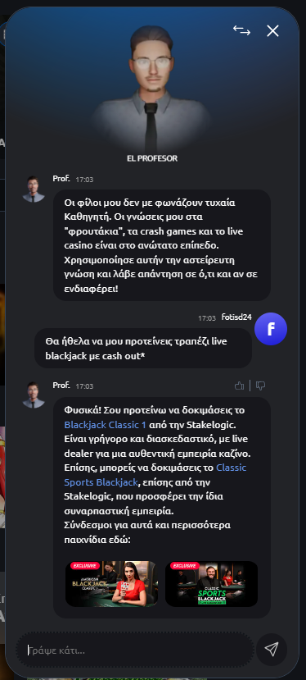Click the Exclusive badge on American Blackjack

click(x=85, y=566)
